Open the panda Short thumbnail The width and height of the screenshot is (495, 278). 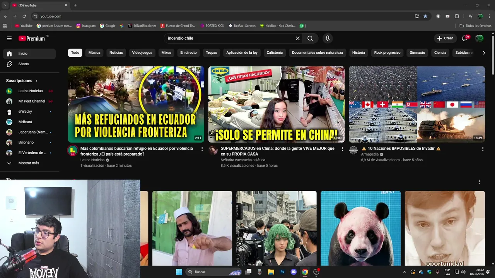pos(360,228)
